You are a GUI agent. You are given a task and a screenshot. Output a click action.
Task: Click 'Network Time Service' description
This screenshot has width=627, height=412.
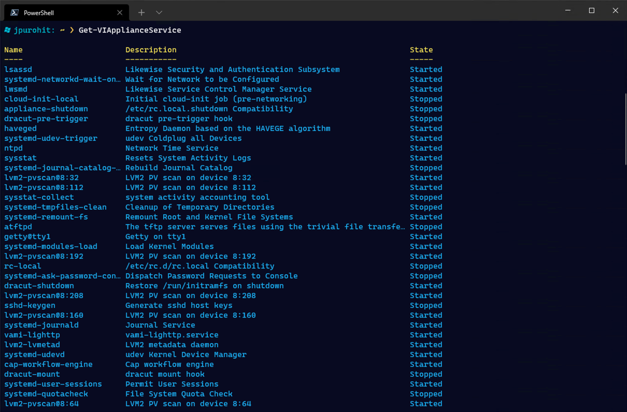point(172,148)
